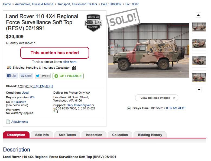The height and width of the screenshot is (161, 211).
Task: Click the Attachments document icon
Action: coord(8,122)
